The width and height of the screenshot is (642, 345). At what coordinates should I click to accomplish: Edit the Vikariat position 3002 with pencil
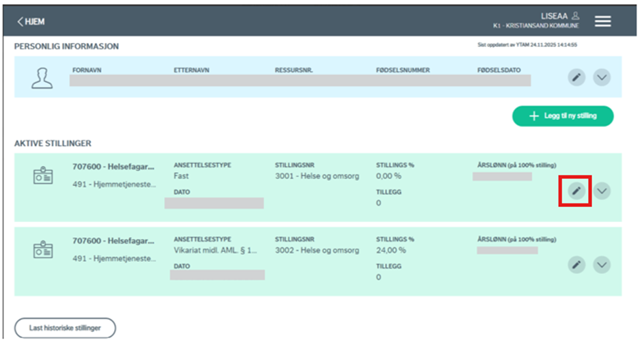coord(577,264)
